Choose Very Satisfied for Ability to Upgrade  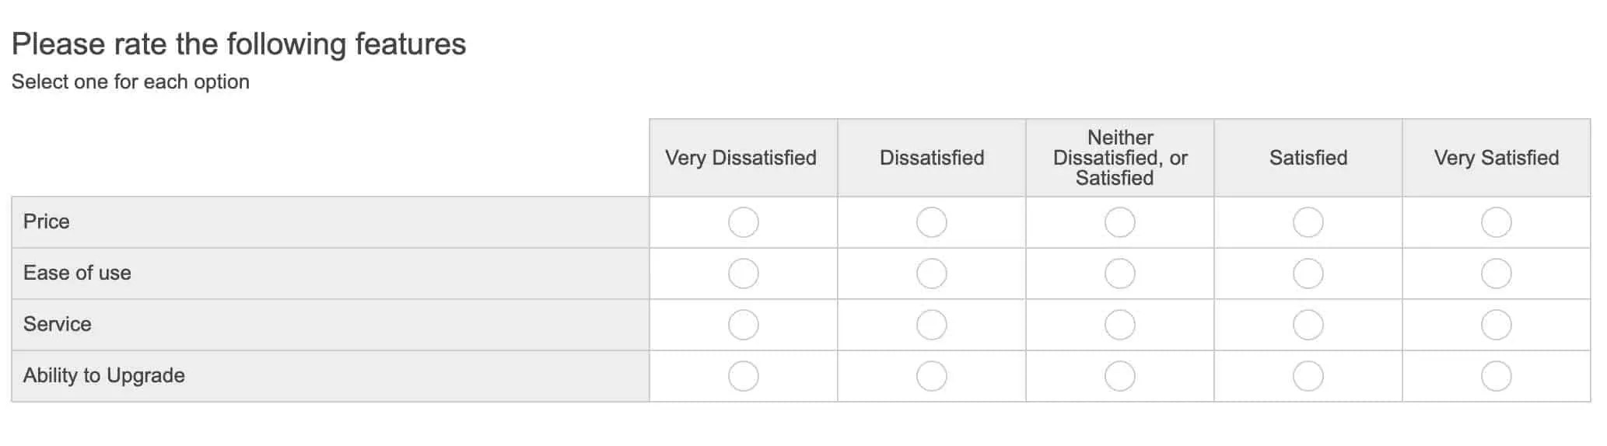[x=1496, y=376]
